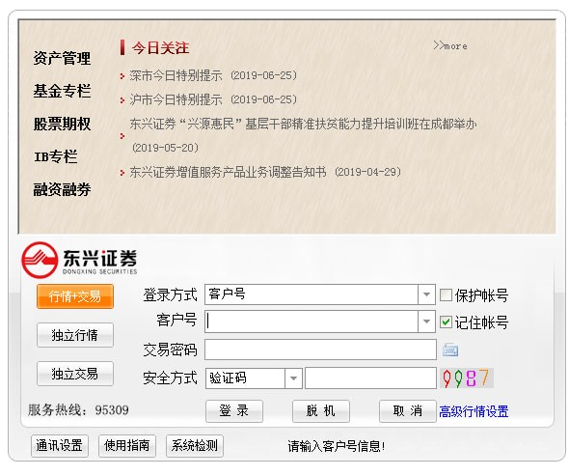Run 系统检测 system check

coord(195,445)
